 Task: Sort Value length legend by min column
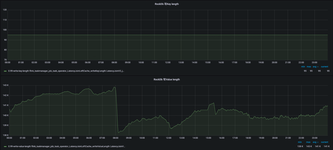click(300, 142)
